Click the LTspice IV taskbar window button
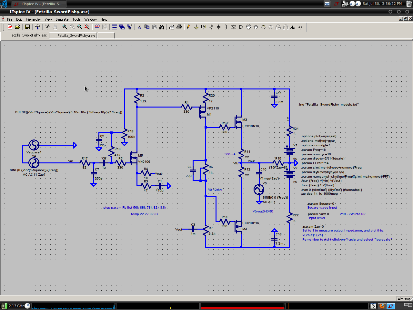 coord(39,4)
